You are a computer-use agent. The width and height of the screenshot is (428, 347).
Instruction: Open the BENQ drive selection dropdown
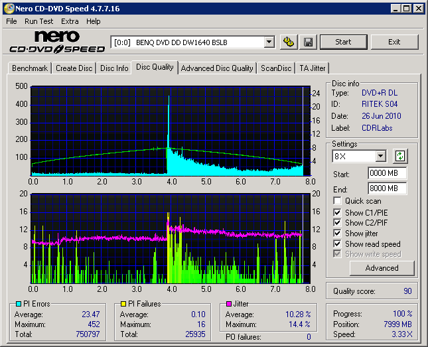[269, 42]
